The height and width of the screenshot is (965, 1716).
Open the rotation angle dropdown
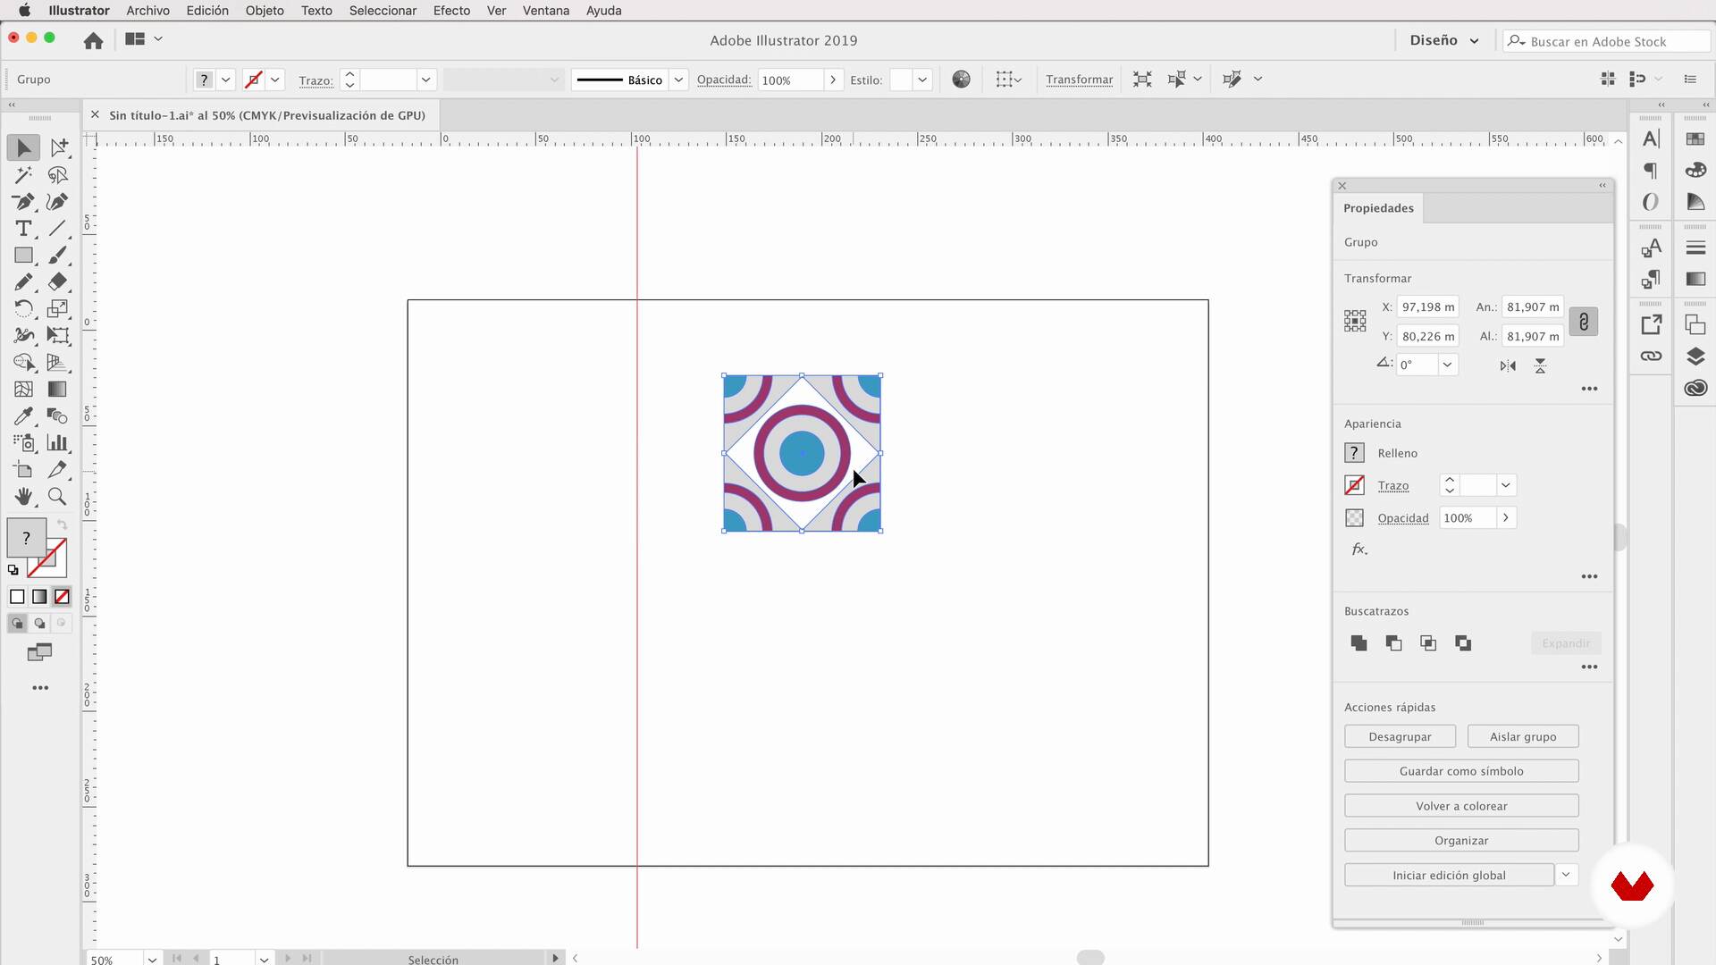click(1447, 365)
